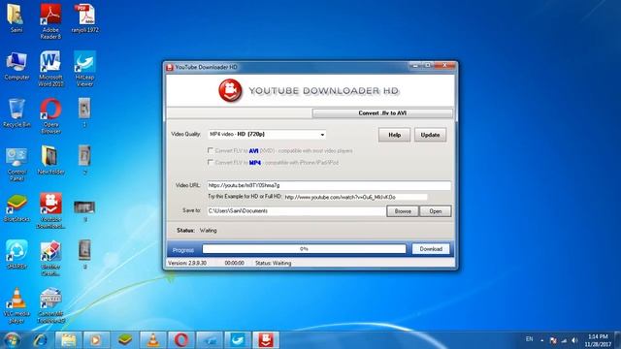Select the Youtube Downloader desktop shortcut
Screen dimensions: 621x349
(50, 211)
